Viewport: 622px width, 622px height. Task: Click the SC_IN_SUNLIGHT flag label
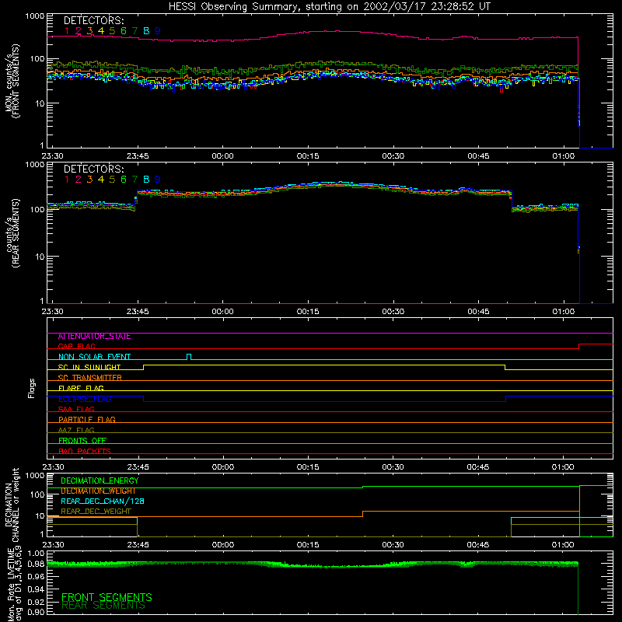(89, 367)
